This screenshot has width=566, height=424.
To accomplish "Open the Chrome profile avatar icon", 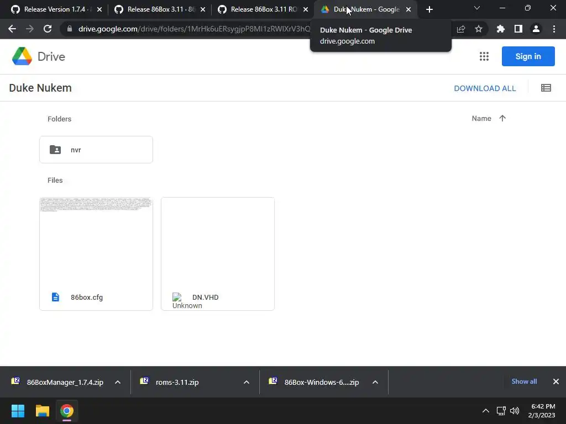I will [536, 29].
